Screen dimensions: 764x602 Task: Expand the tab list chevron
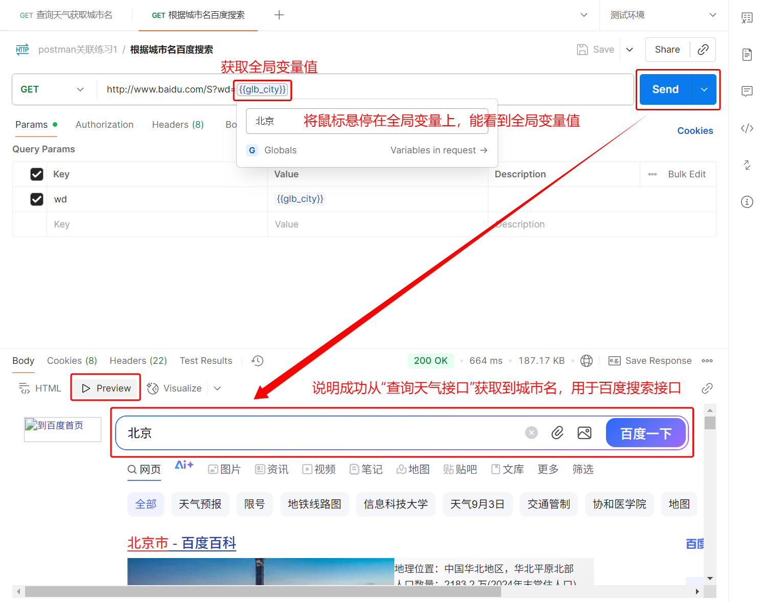(x=584, y=15)
